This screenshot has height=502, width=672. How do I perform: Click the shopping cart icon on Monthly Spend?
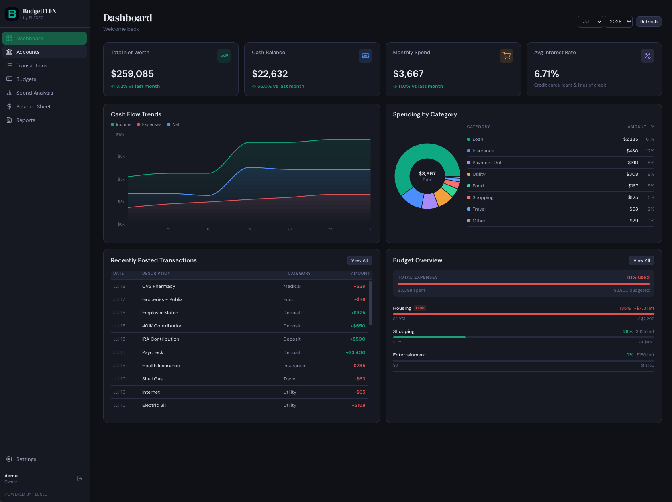tap(507, 56)
